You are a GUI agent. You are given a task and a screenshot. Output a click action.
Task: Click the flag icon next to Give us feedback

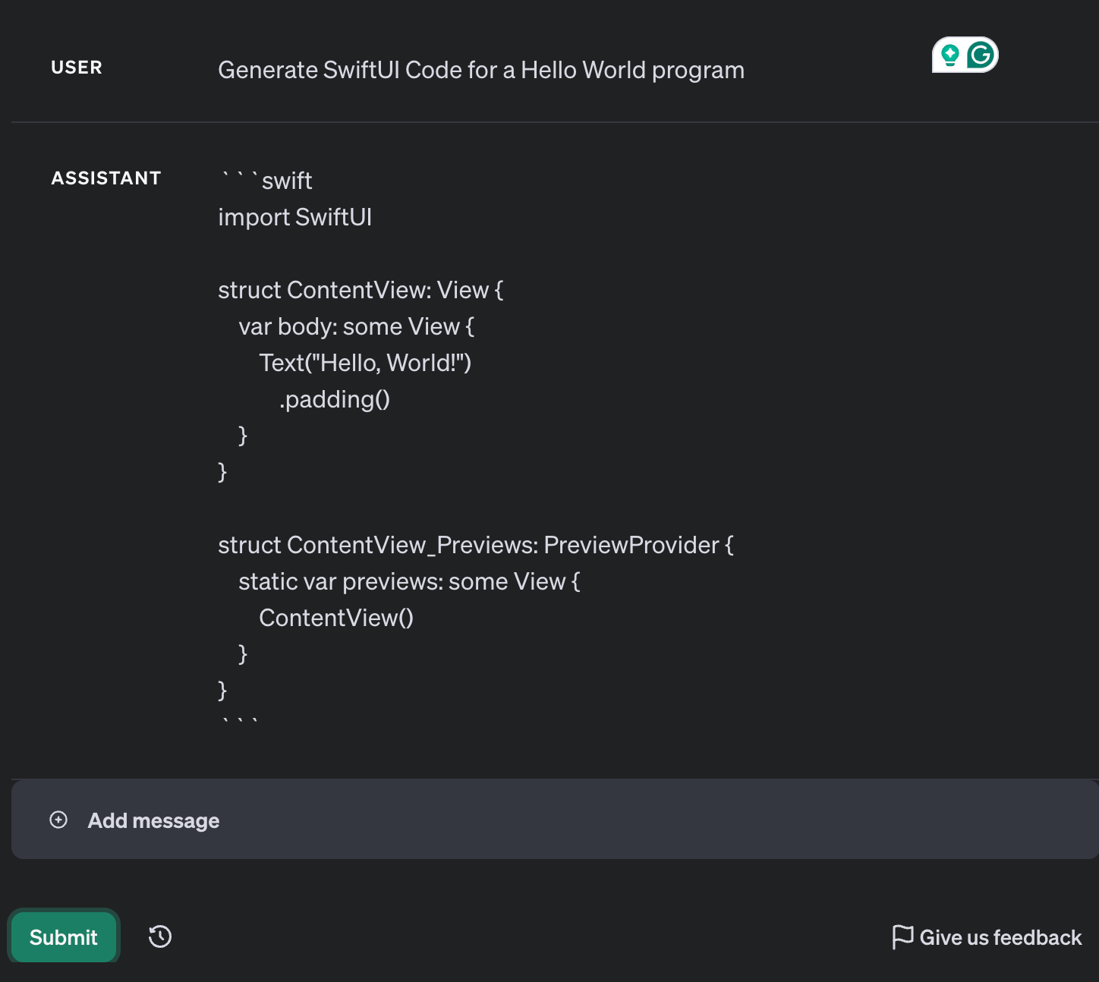coord(903,936)
